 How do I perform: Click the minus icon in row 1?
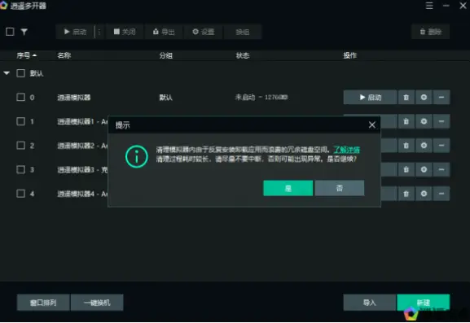click(x=441, y=121)
